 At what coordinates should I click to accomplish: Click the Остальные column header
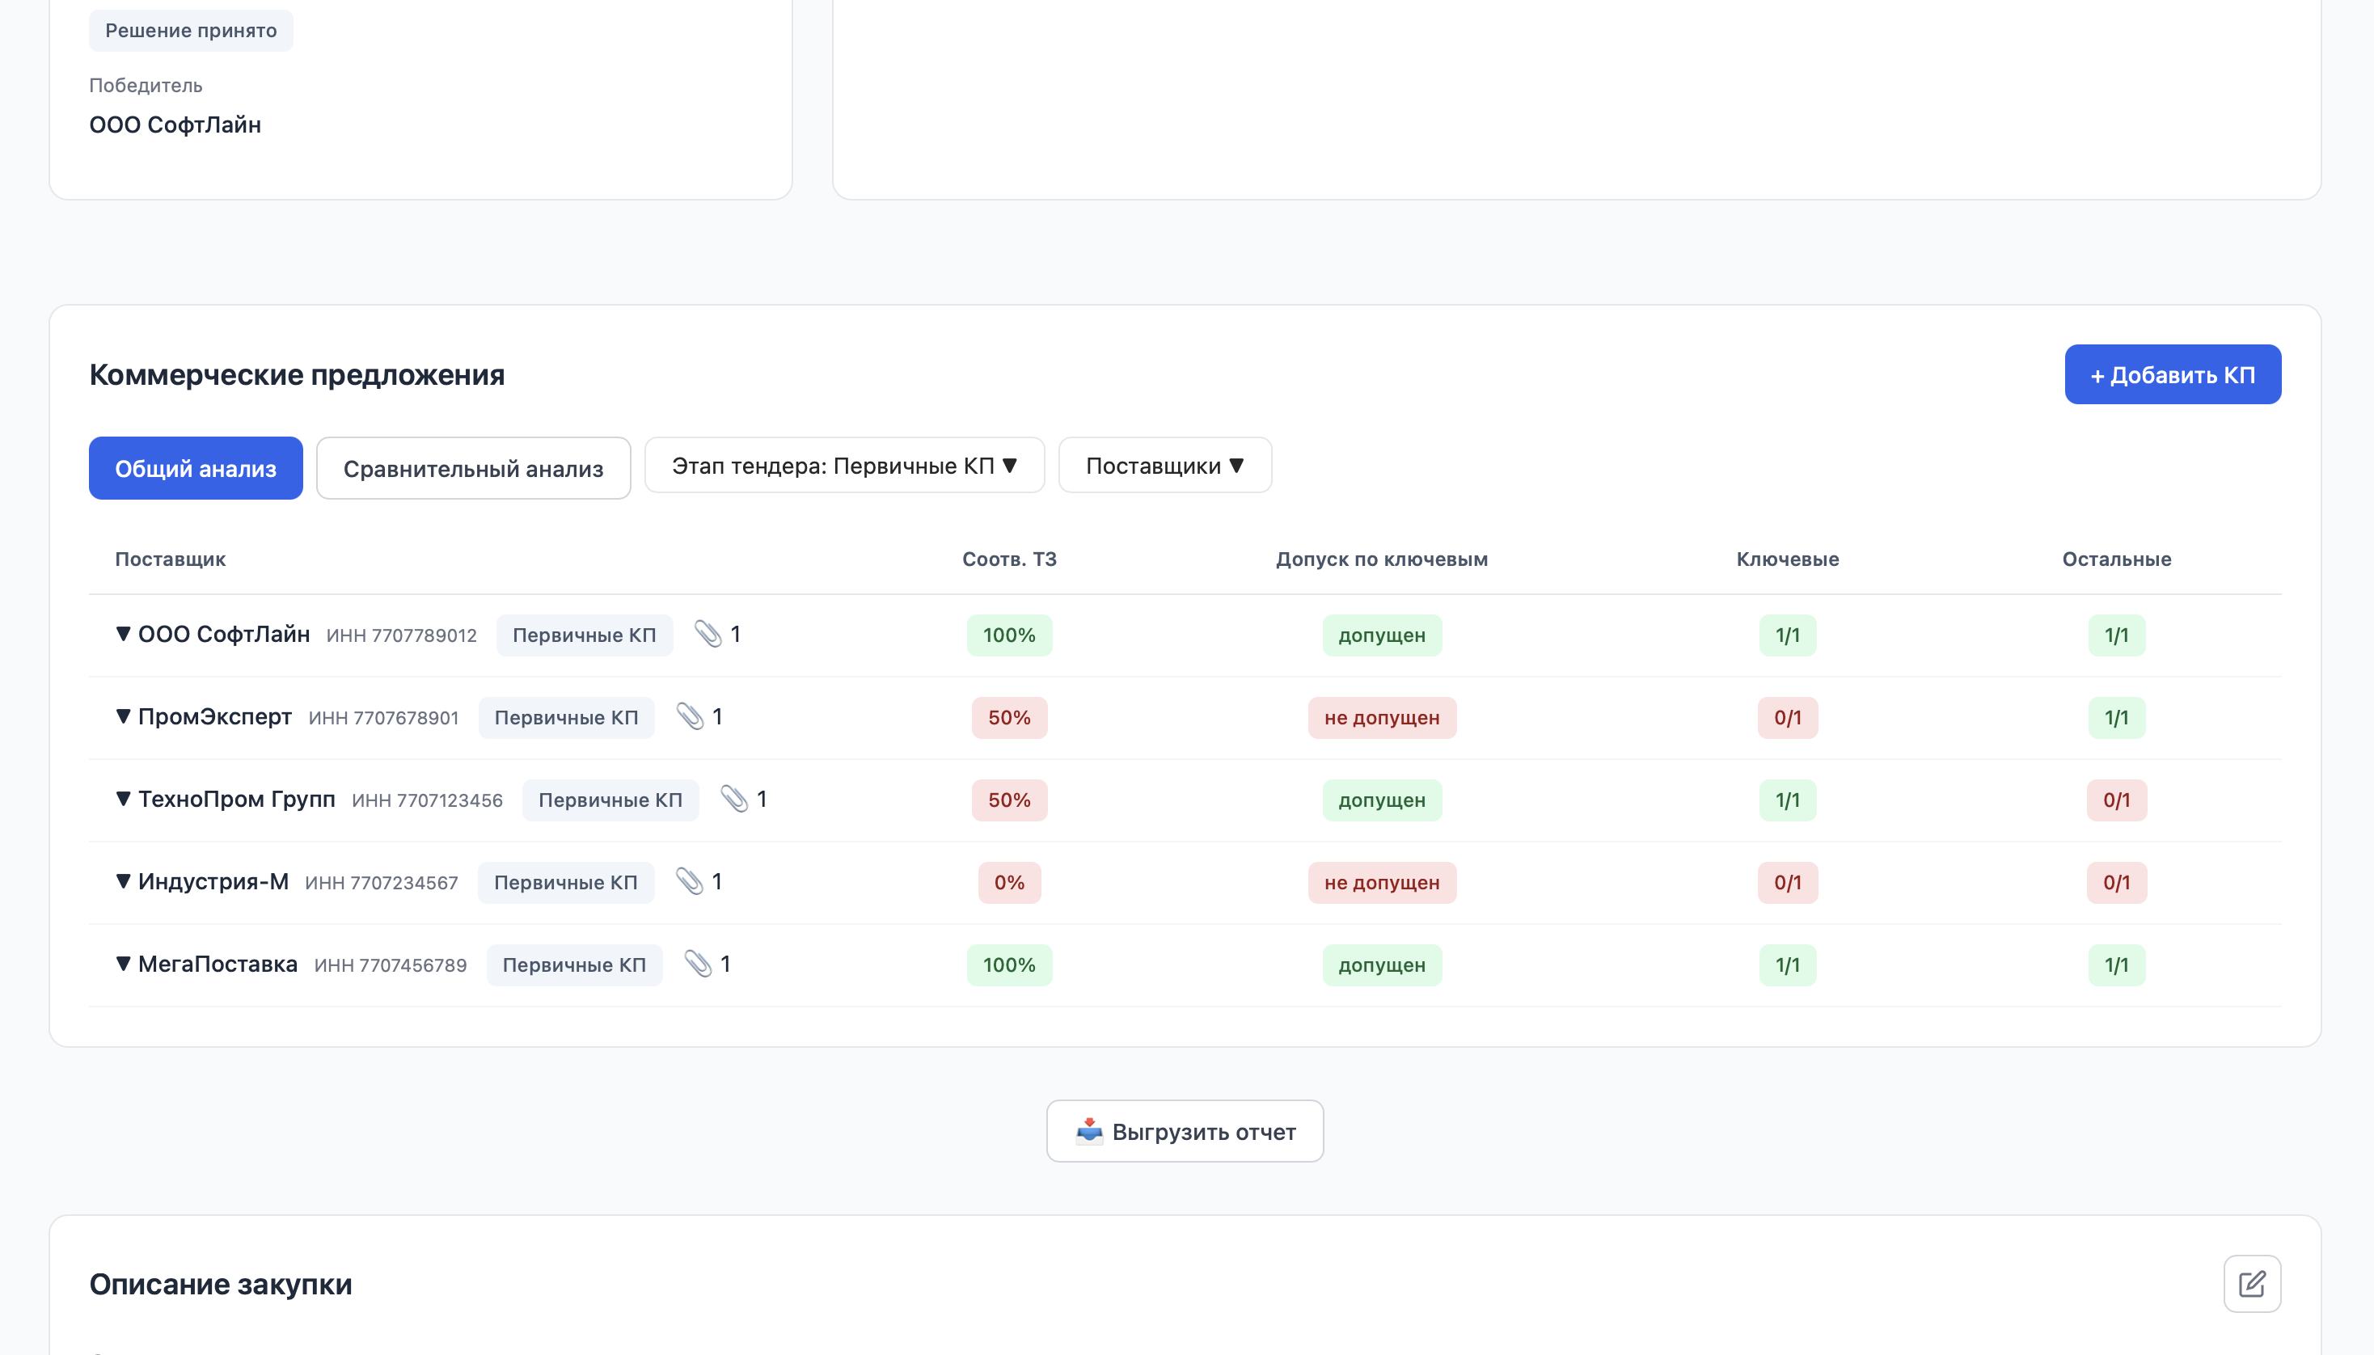[2116, 559]
